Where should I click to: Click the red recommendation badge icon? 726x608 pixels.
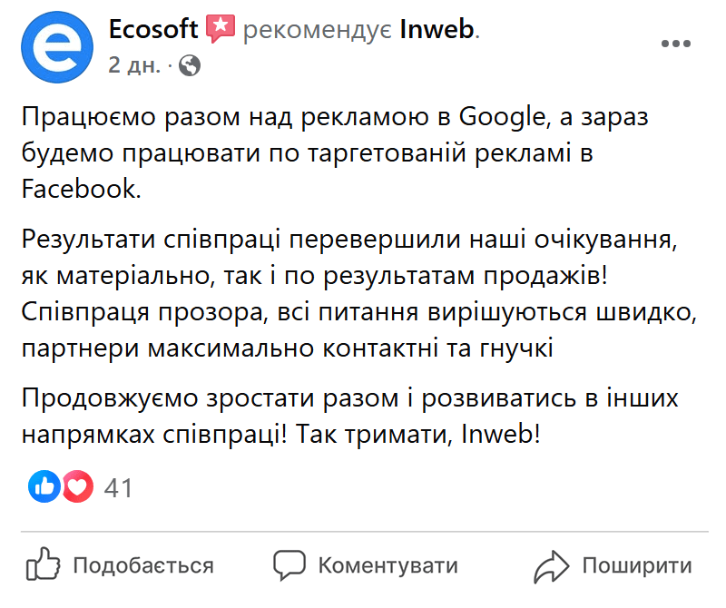coord(220,27)
